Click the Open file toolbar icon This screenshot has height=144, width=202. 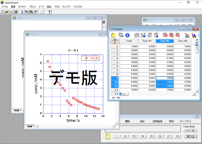(7, 12)
